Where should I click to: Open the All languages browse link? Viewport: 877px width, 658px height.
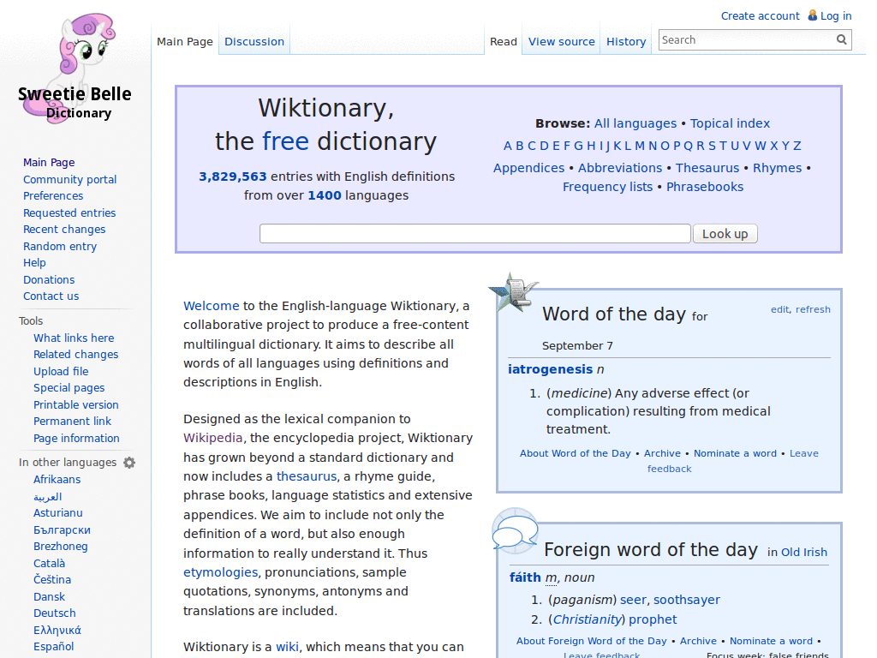click(x=635, y=123)
